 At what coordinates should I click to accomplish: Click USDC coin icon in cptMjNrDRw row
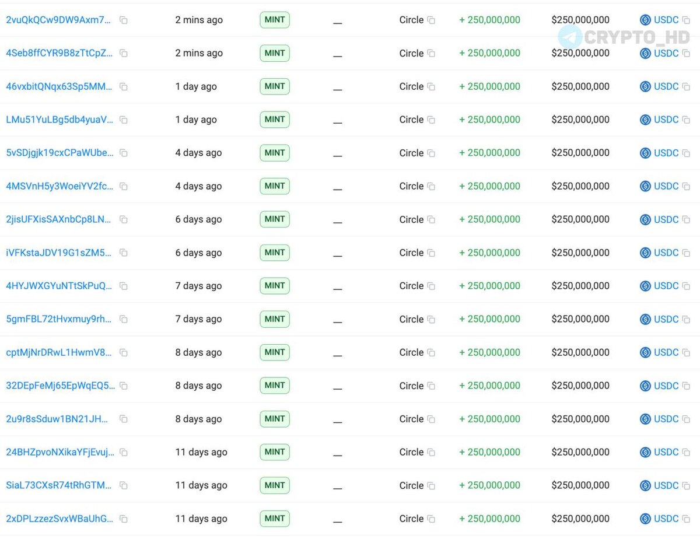pos(645,352)
